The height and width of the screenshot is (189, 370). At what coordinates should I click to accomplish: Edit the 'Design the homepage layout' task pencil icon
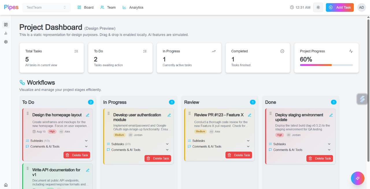pos(88,115)
